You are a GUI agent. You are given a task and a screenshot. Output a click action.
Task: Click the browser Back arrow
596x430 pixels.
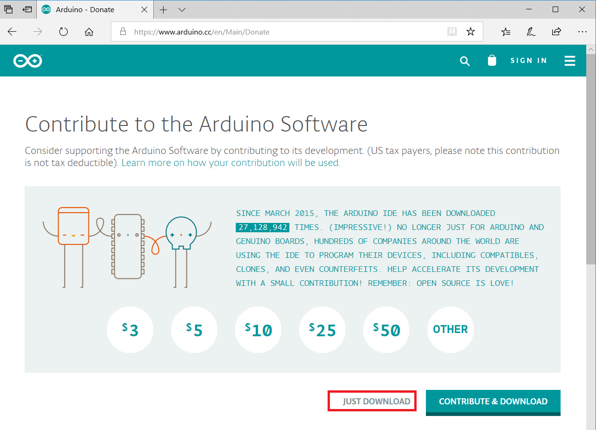[x=12, y=32]
